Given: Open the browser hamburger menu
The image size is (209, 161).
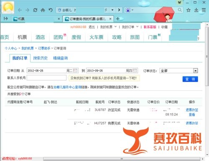Looking at the screenshot, I should pyautogui.click(x=204, y=10).
